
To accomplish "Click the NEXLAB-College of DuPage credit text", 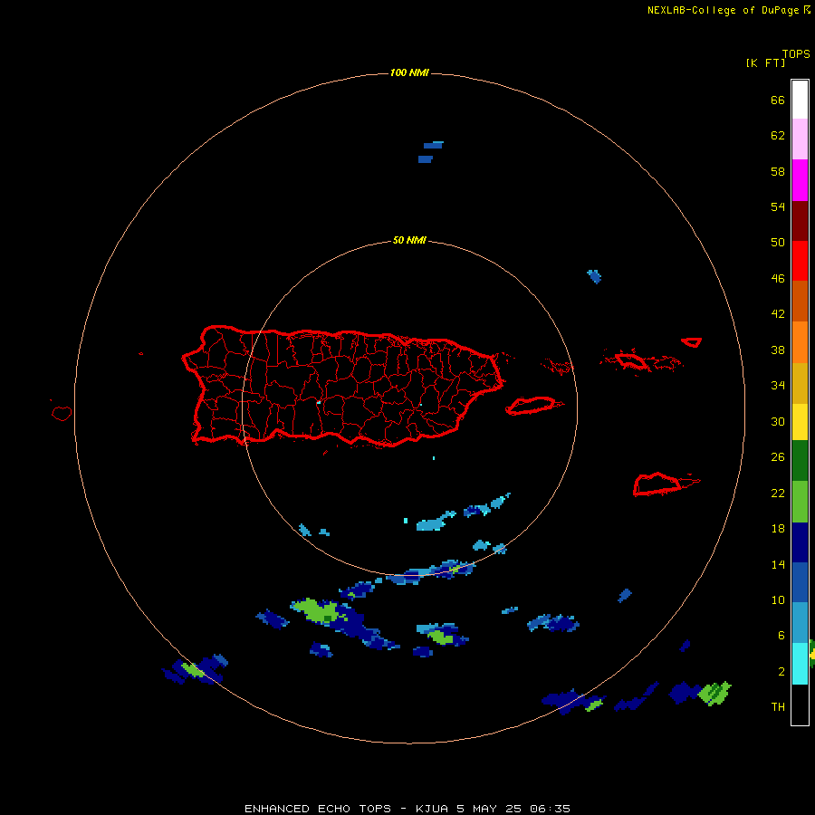I will pyautogui.click(x=728, y=10).
